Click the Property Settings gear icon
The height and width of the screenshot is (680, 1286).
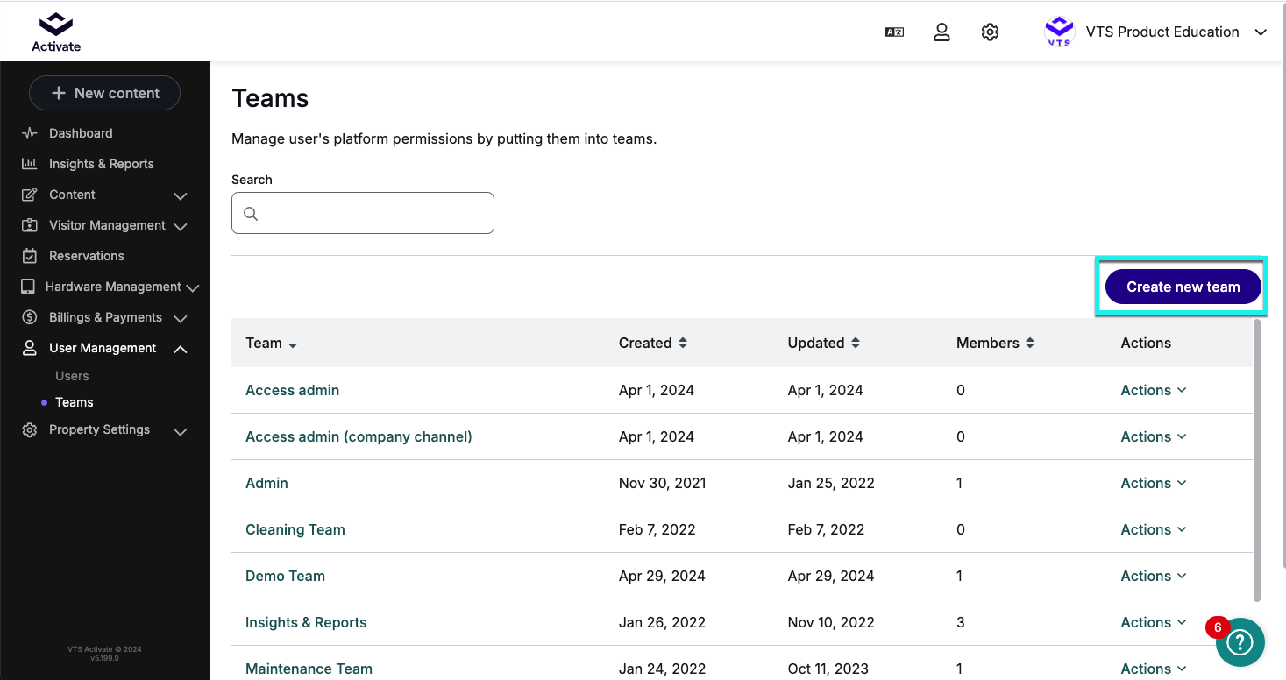click(x=30, y=430)
